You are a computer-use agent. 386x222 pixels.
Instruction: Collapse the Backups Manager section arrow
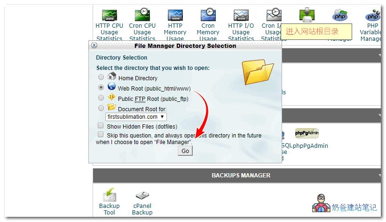379,176
